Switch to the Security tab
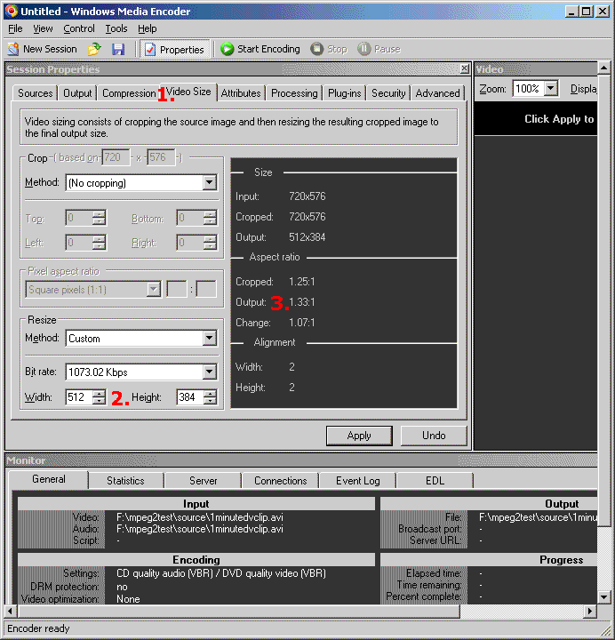Image resolution: width=615 pixels, height=640 pixels. point(388,93)
